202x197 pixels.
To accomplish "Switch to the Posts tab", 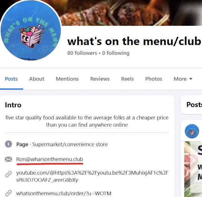I will coord(11,79).
